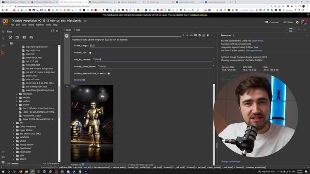The height and width of the screenshot is (174, 310).
Task: Select the Resources tab
Action: pos(226,35)
